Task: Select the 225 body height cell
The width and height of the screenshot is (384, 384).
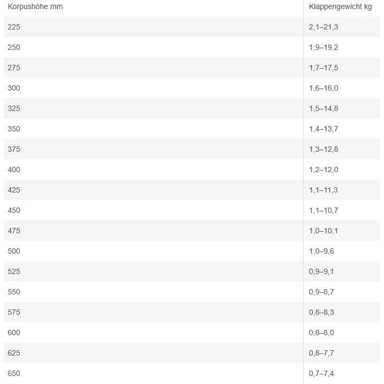Action: [14, 27]
